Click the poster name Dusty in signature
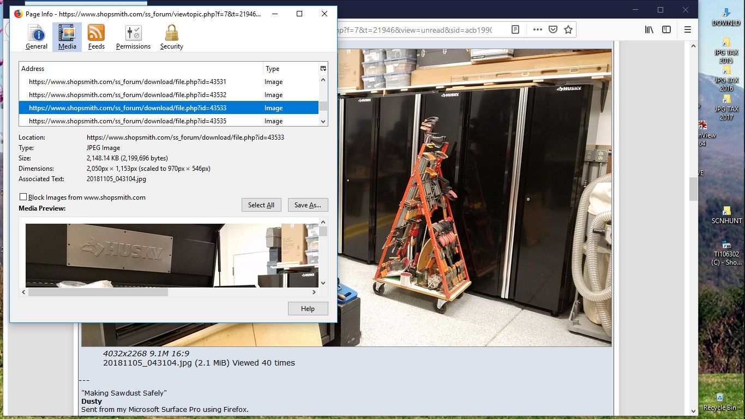Image resolution: width=745 pixels, height=419 pixels. [x=92, y=402]
